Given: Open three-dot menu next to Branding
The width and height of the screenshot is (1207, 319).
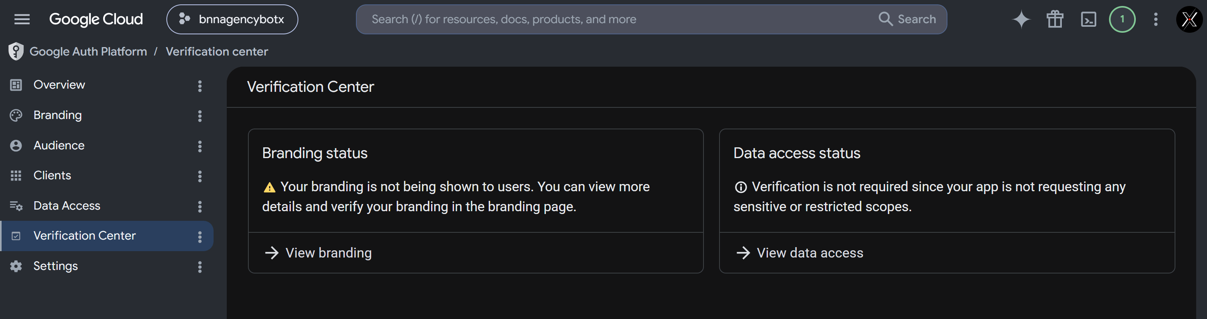Looking at the screenshot, I should click(200, 116).
